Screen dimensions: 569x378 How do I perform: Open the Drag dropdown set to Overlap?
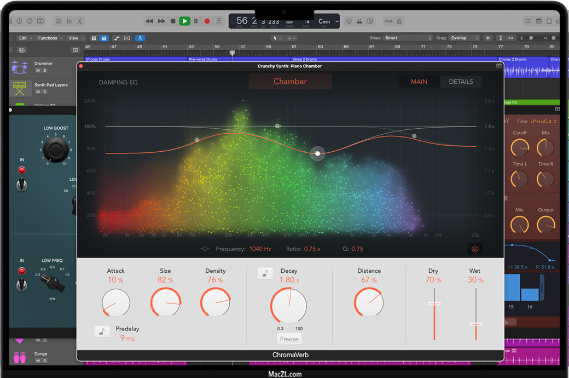click(x=464, y=38)
